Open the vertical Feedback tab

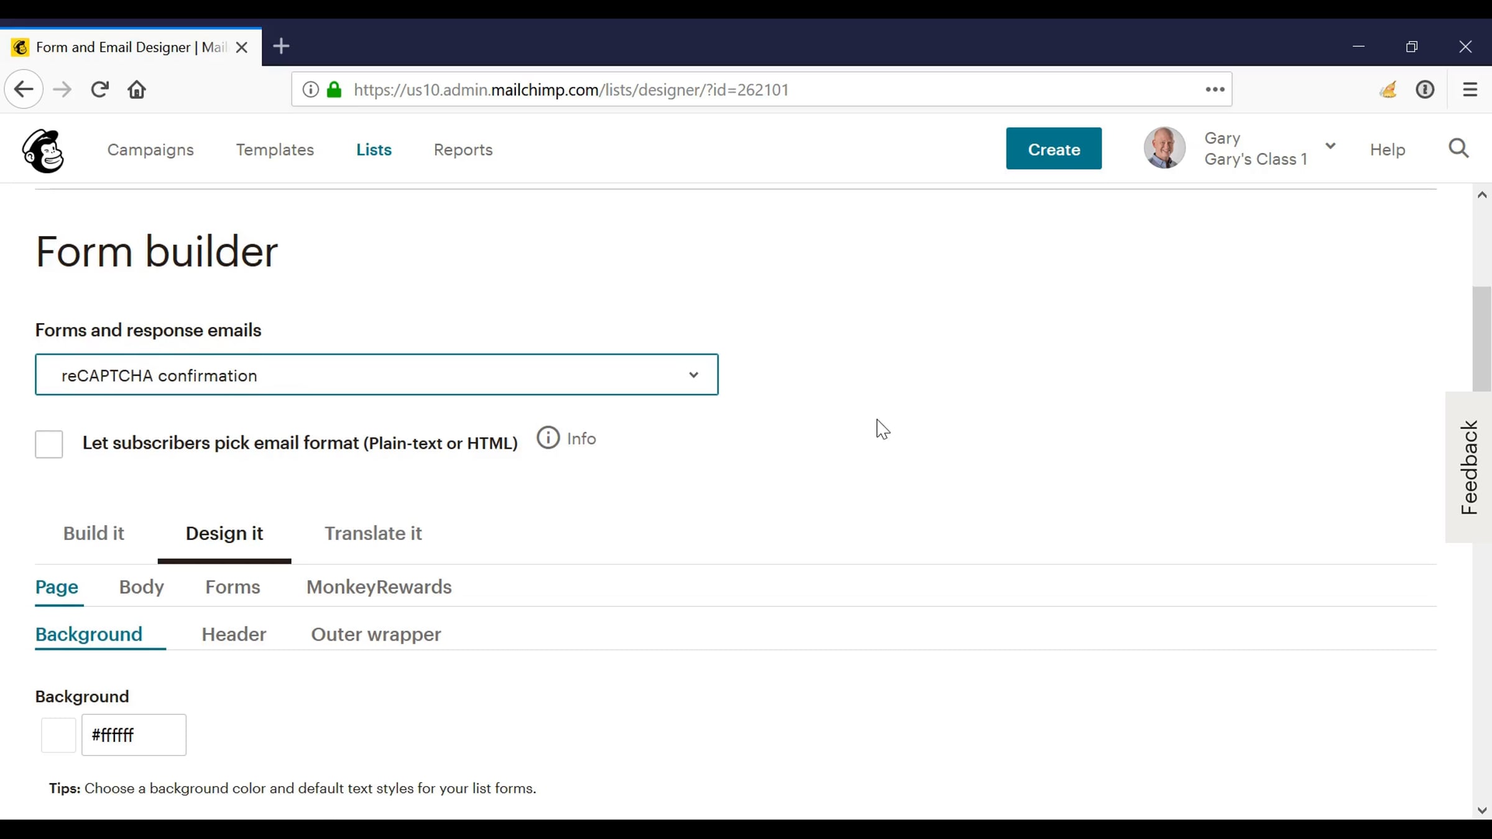(x=1468, y=467)
